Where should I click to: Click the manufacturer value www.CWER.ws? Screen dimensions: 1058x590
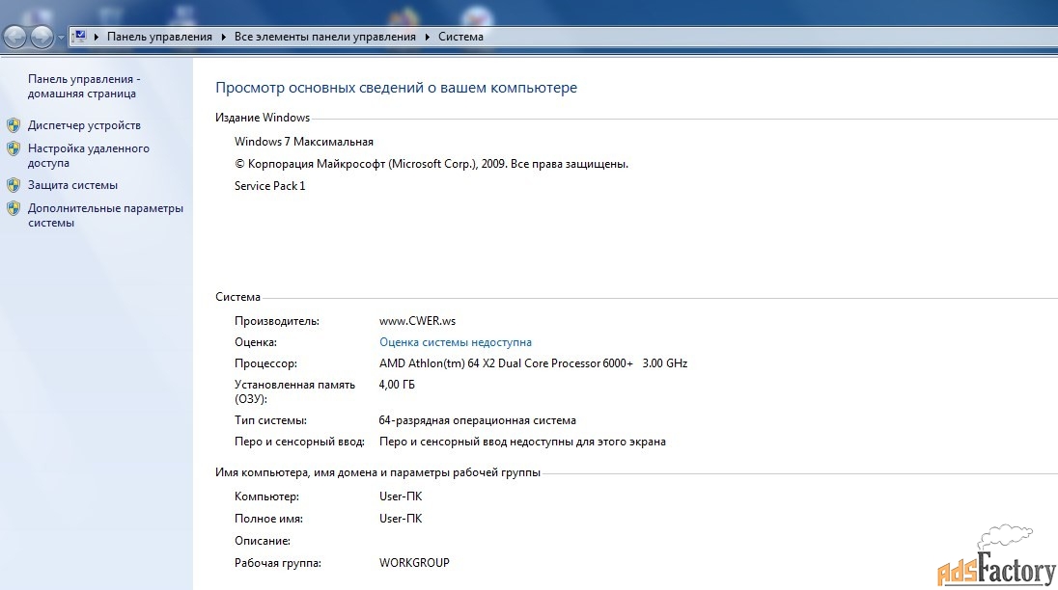pyautogui.click(x=418, y=321)
